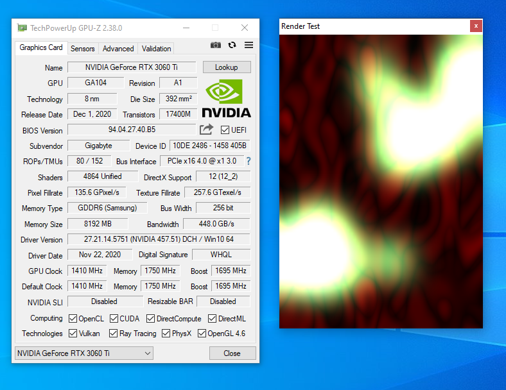Screen dimensions: 506x390
Task: Toggle the PhysX checkbox
Action: click(166, 334)
